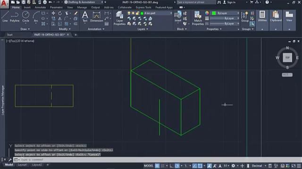Click the Mirror tool in Modify panel
Image resolution: width=302 pixels, height=169 pixels.
tap(60, 19)
